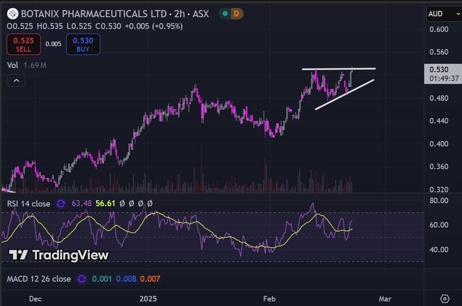Click the 0.440 price scale label
The image size is (462, 306).
click(x=439, y=121)
